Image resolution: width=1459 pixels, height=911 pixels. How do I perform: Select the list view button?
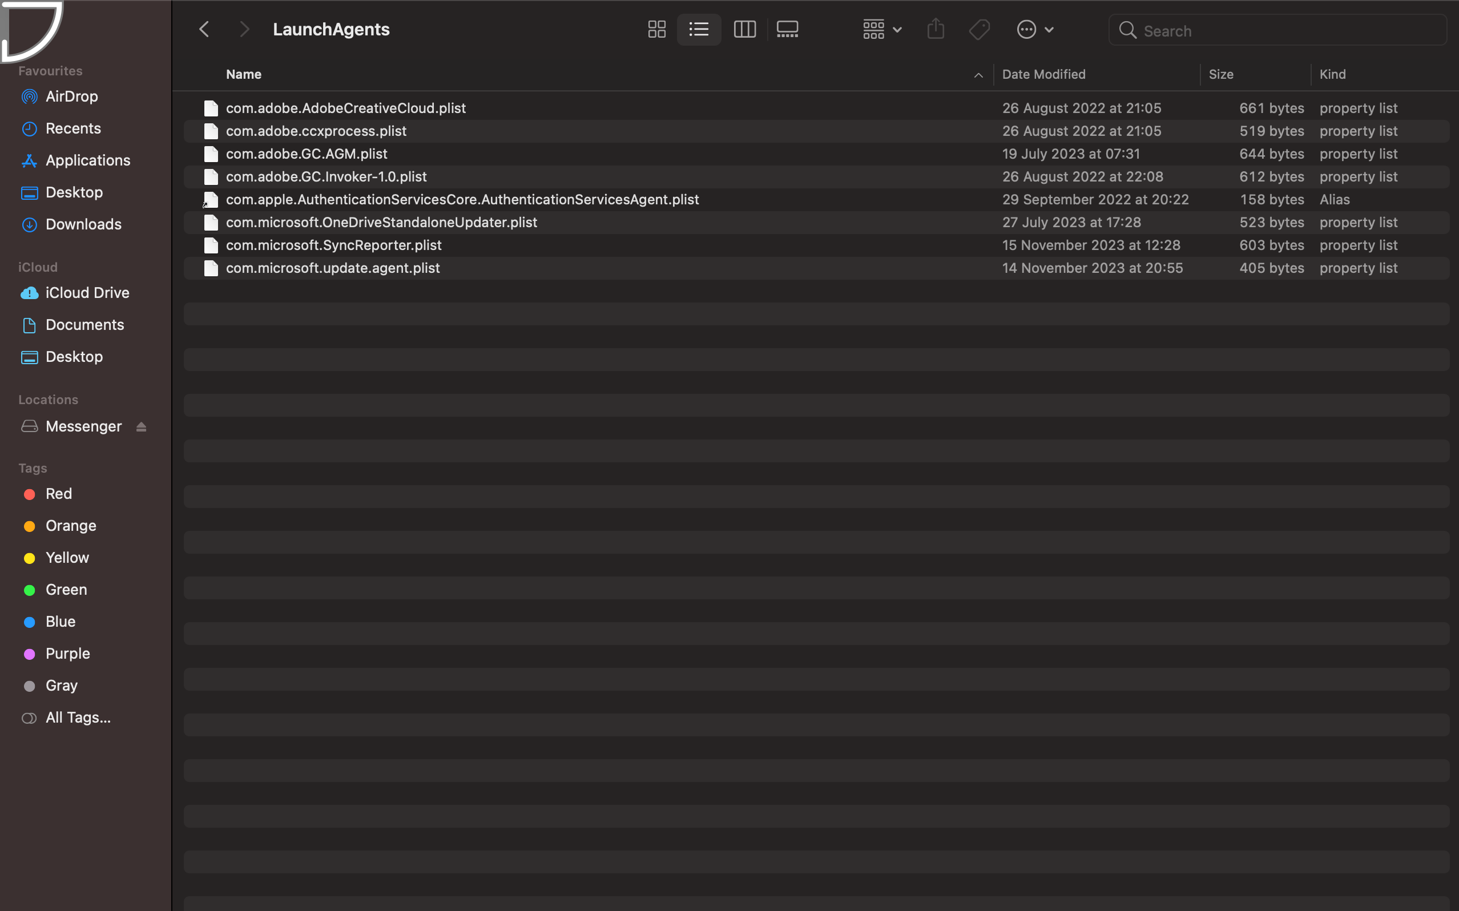(699, 30)
